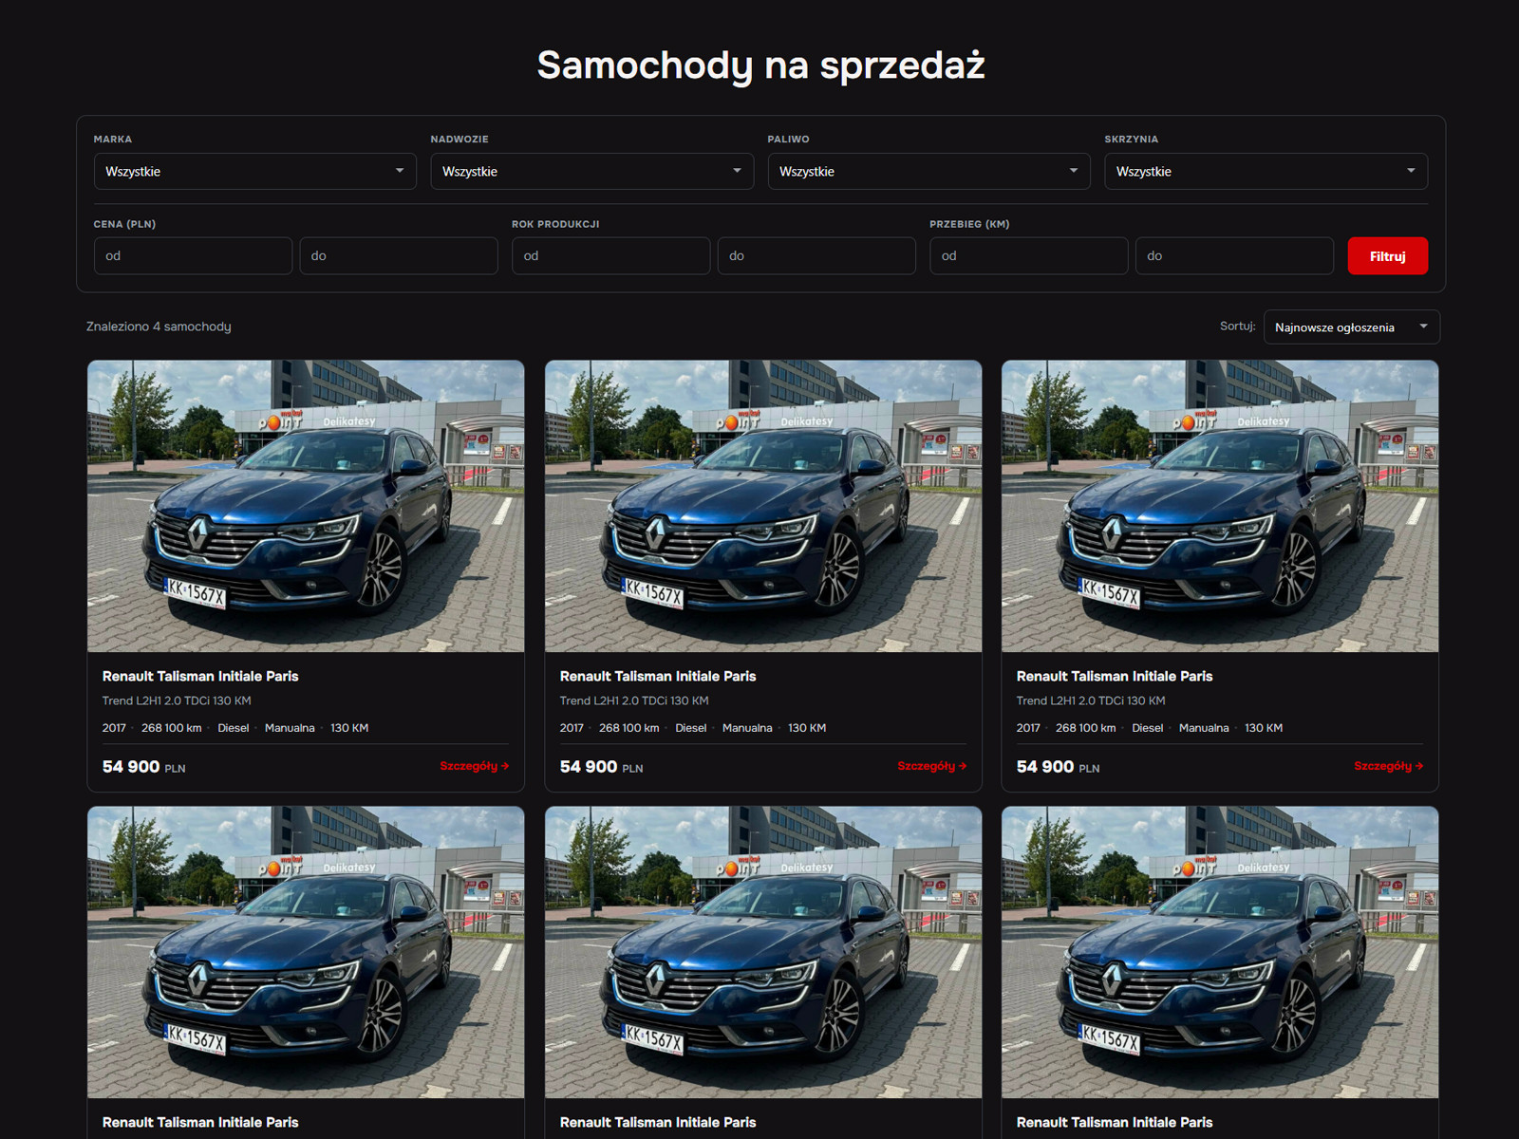Click the Przebieg 'od' minimum mileage field
This screenshot has height=1139, width=1519.
point(1029,256)
